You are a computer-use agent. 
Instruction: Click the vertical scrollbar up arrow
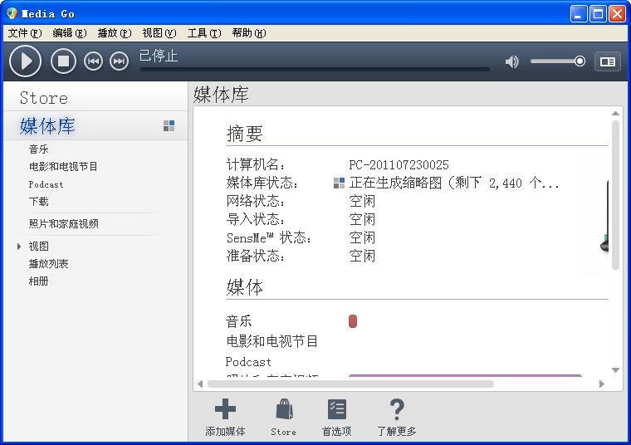[615, 114]
